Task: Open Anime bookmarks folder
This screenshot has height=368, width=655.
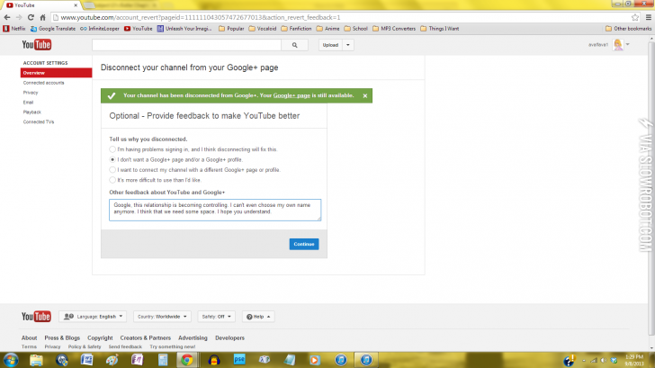Action: pos(327,29)
